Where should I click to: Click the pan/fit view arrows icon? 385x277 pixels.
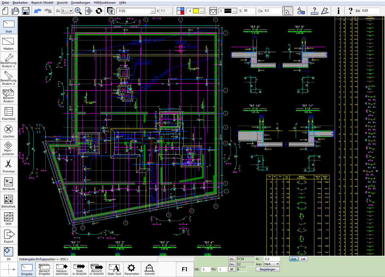pos(89,11)
